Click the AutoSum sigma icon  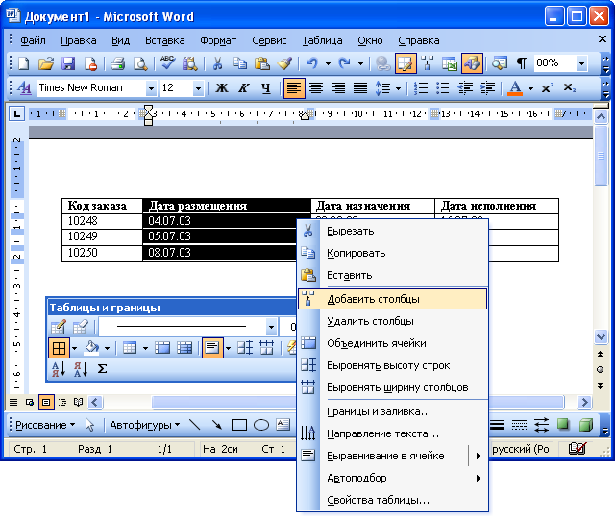[x=102, y=369]
